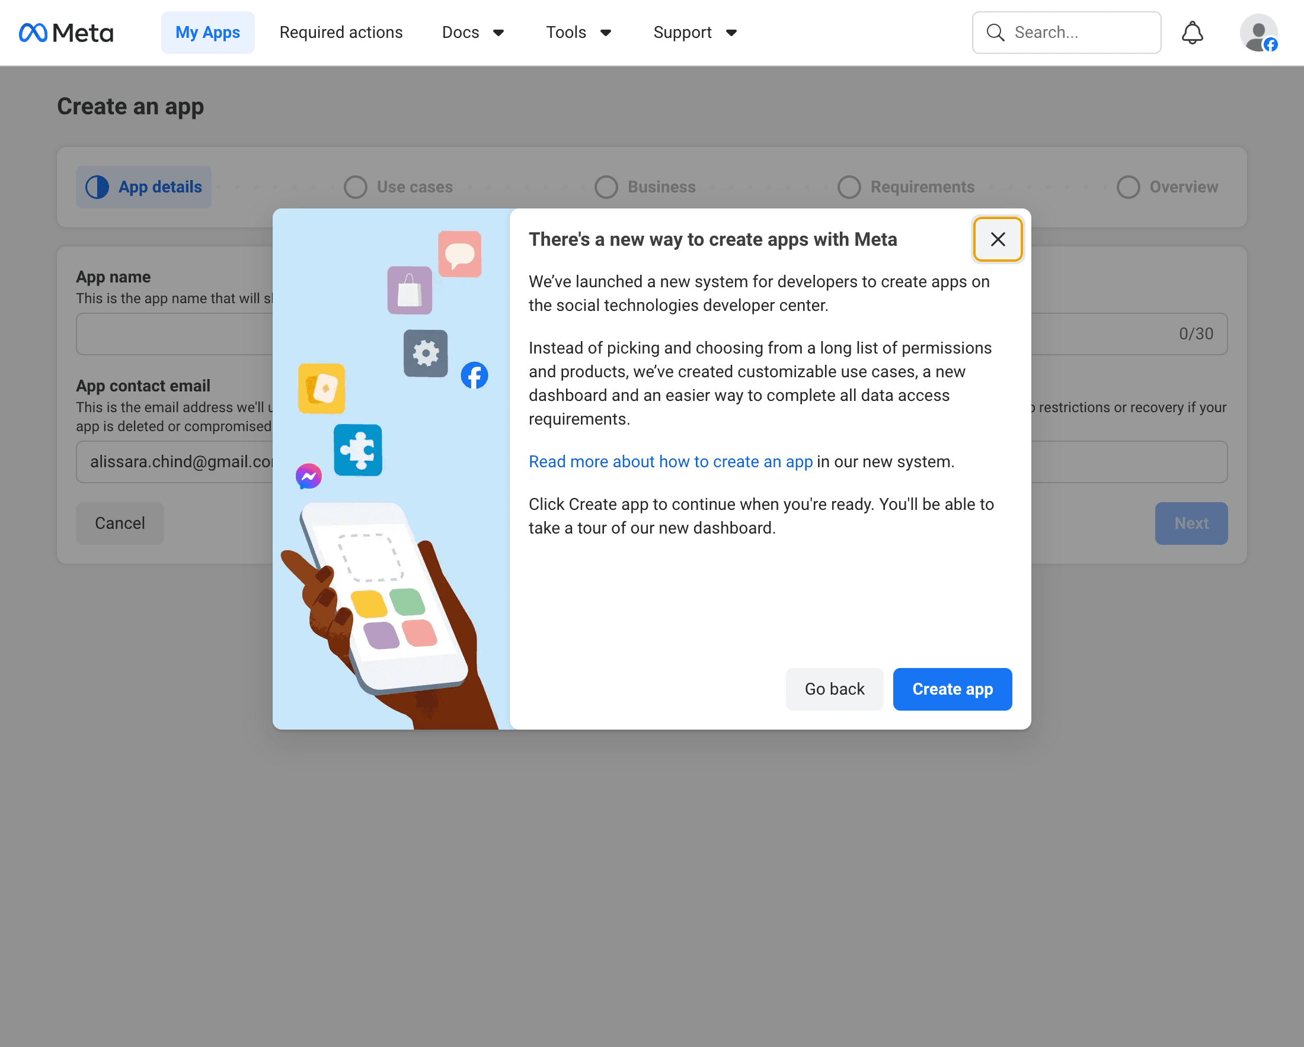Click the shopping bag icon in the illustration
The height and width of the screenshot is (1047, 1304).
point(410,291)
